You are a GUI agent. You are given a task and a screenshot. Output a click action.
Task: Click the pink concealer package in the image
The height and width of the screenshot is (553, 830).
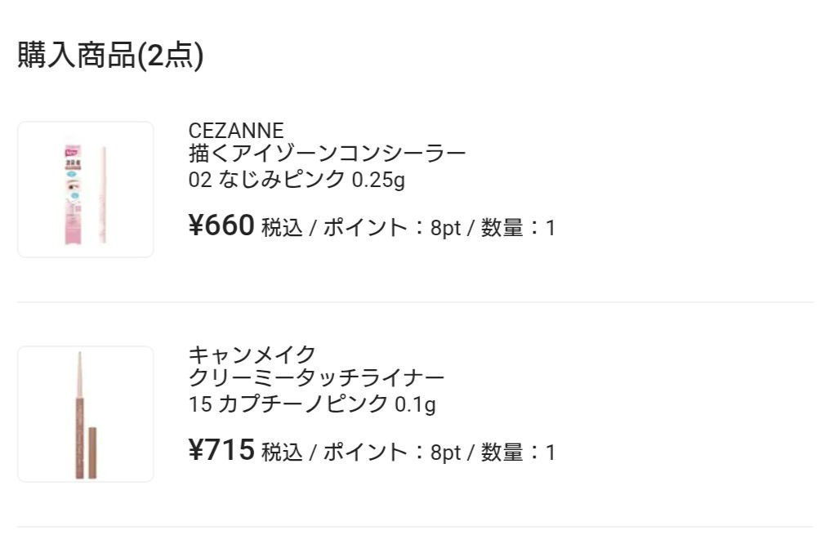(x=74, y=192)
